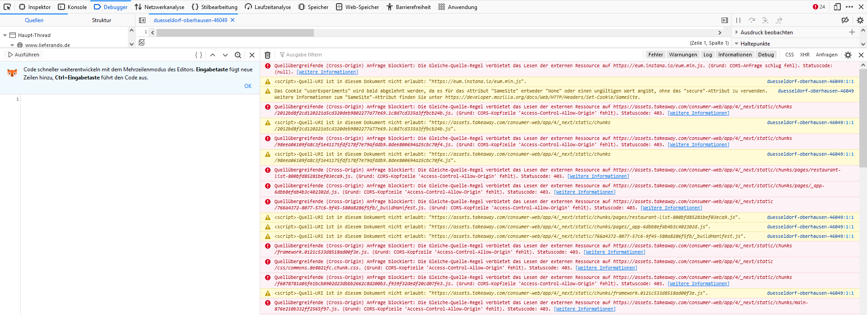867x315 pixels.
Task: Open the Web-Speicher tab
Action: click(x=357, y=7)
